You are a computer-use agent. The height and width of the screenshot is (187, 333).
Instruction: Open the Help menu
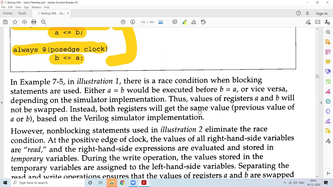point(47,7)
